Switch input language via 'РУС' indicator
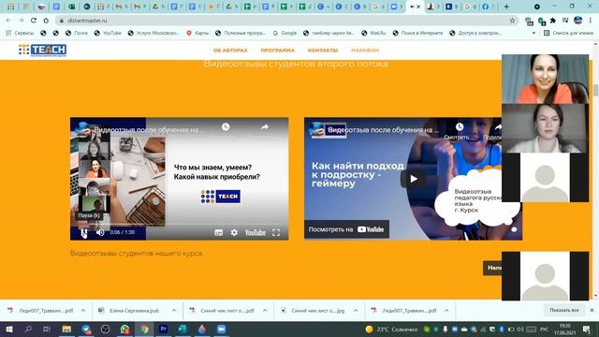 tap(545, 330)
